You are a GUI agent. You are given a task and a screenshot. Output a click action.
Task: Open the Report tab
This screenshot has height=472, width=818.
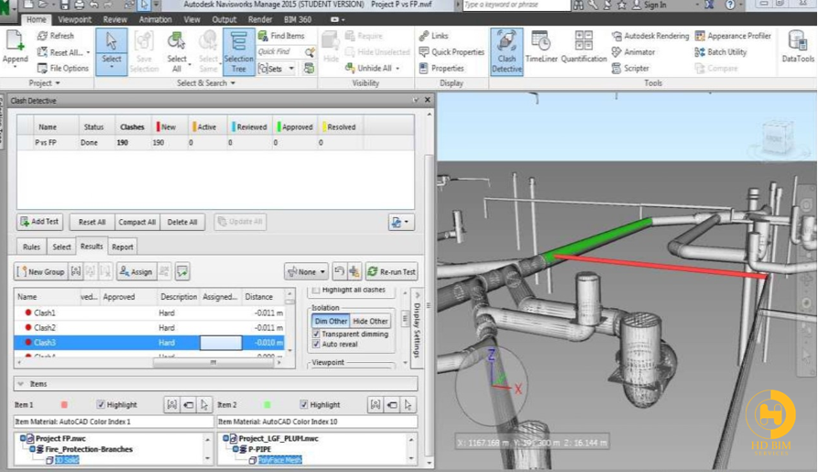(123, 247)
